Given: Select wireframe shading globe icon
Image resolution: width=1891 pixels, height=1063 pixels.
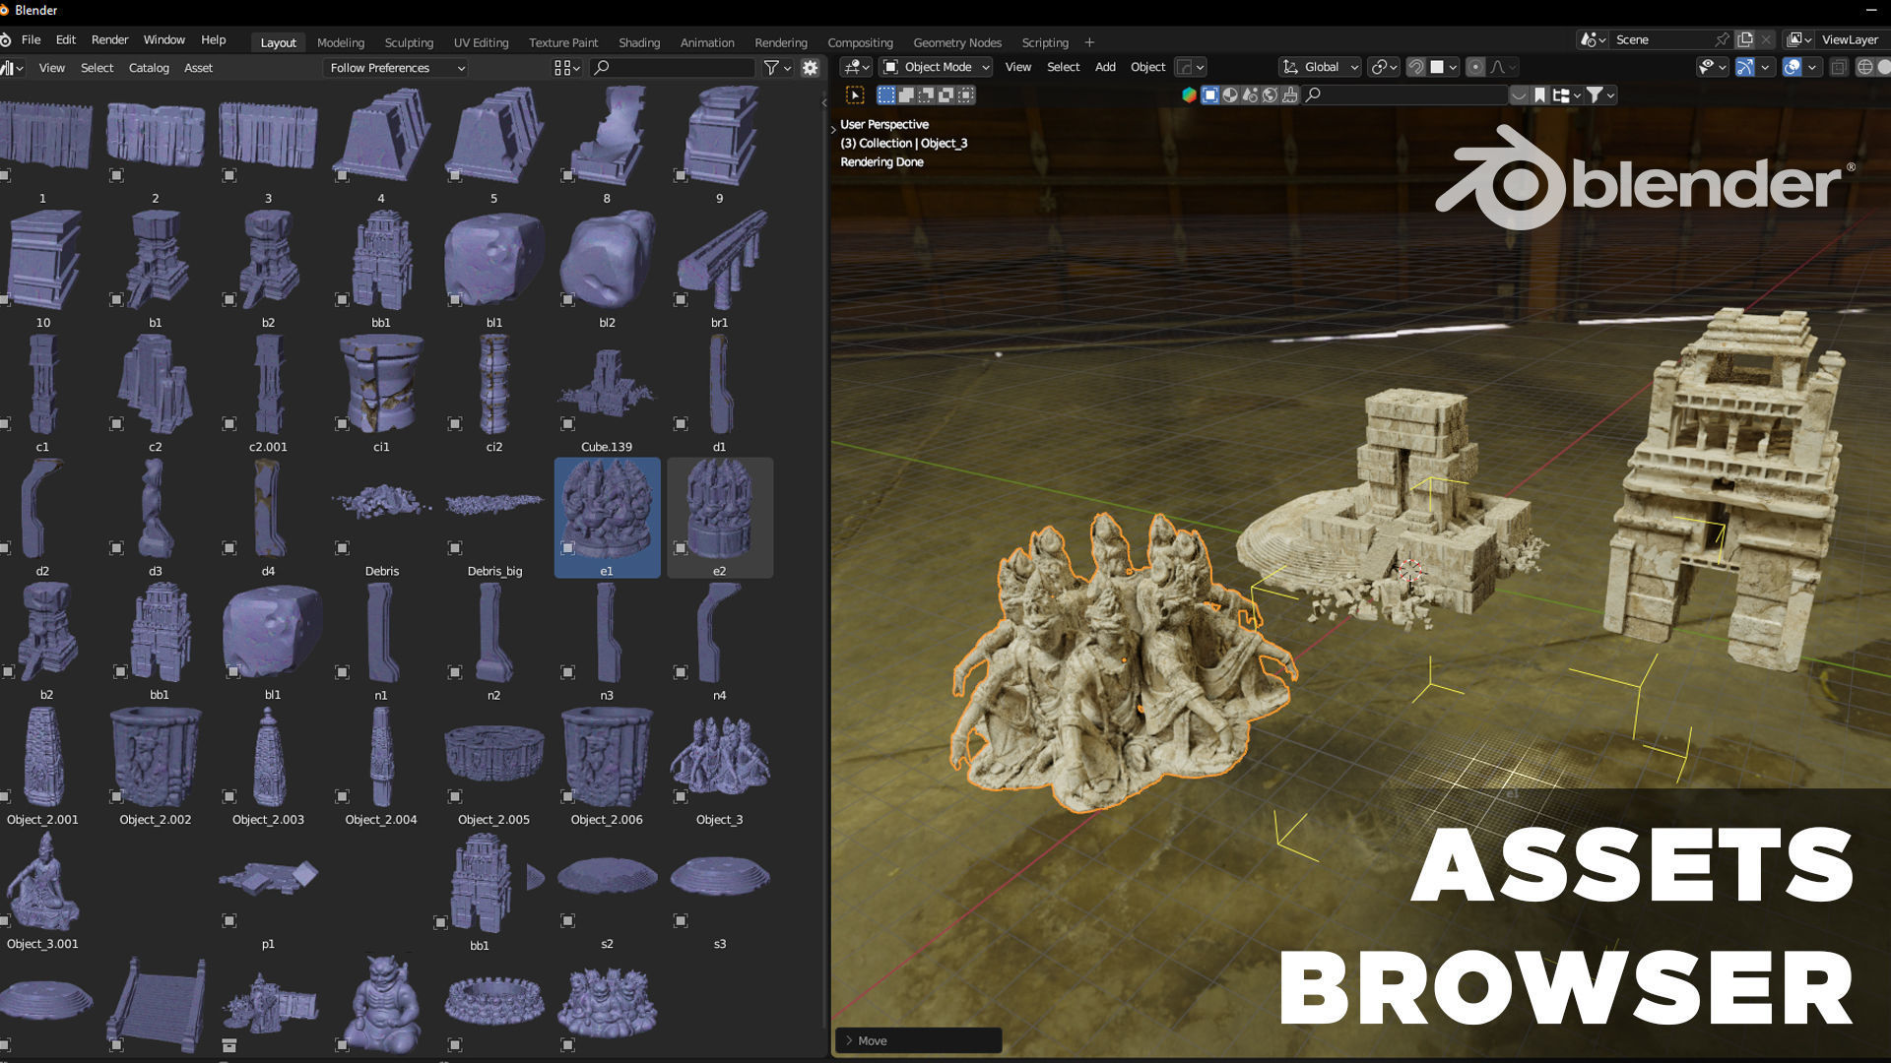Looking at the screenshot, I should 1864,67.
